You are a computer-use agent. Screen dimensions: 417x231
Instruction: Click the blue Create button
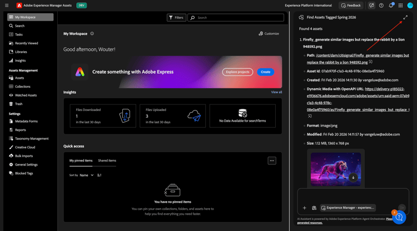click(x=265, y=72)
